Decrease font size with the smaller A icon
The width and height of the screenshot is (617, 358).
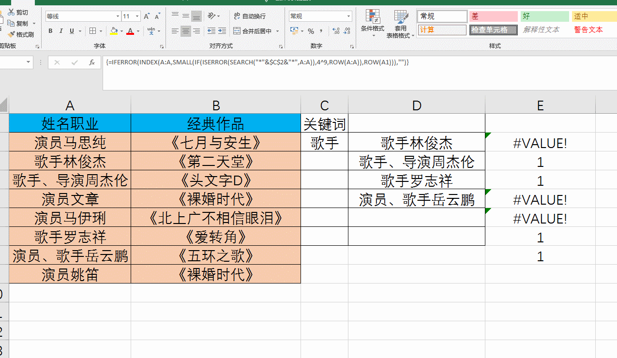point(158,16)
